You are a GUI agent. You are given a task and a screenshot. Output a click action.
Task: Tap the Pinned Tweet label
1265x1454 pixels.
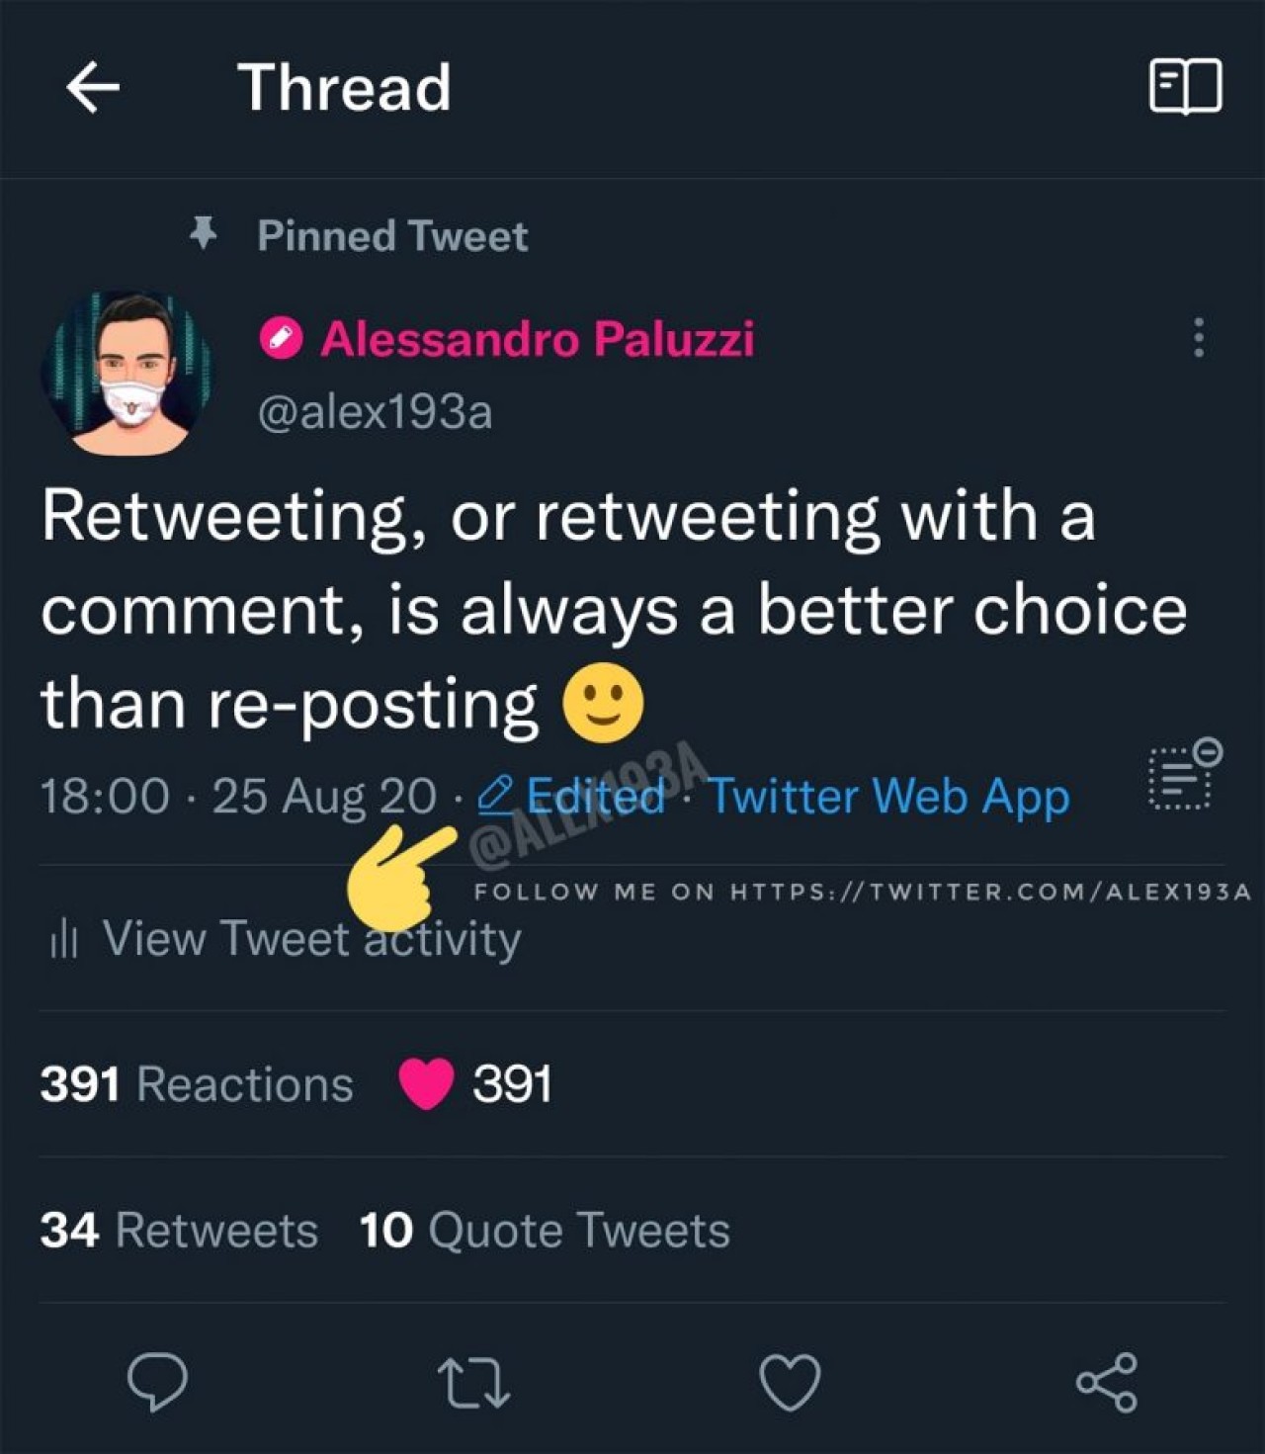click(392, 234)
